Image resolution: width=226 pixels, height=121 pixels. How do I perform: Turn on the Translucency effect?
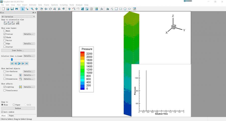(5, 90)
